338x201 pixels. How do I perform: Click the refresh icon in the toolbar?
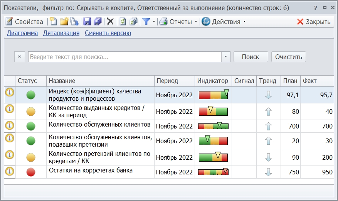point(123,22)
